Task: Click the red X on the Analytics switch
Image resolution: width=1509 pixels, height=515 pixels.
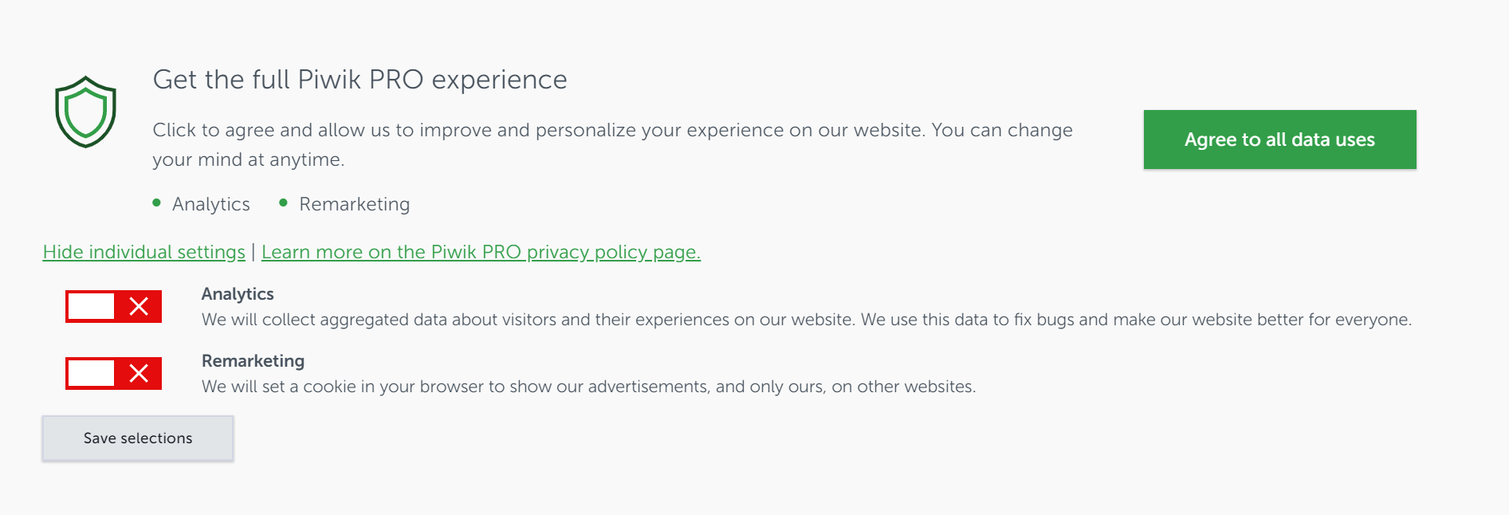Action: (x=139, y=306)
